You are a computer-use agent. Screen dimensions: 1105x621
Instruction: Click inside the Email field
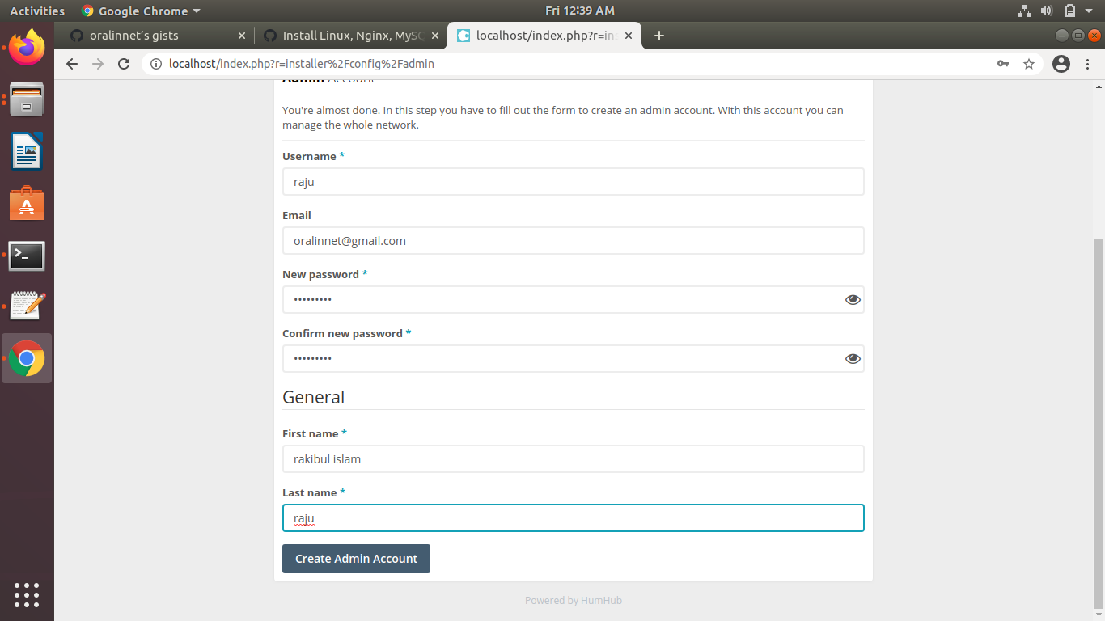[573, 240]
